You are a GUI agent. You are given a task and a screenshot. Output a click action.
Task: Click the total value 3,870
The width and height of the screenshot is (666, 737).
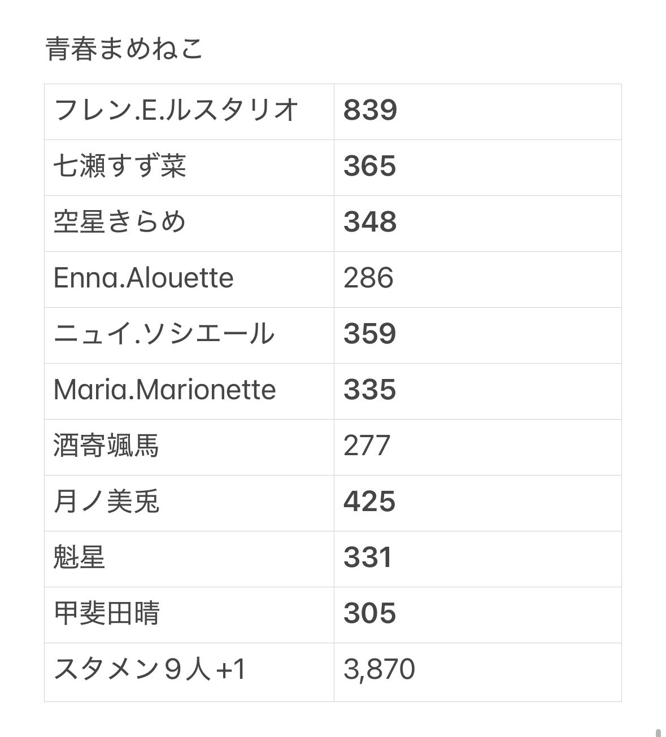(379, 670)
